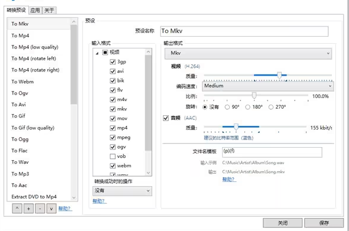
Task: Select Extract DVD to Mp4 preset
Action: point(39,197)
